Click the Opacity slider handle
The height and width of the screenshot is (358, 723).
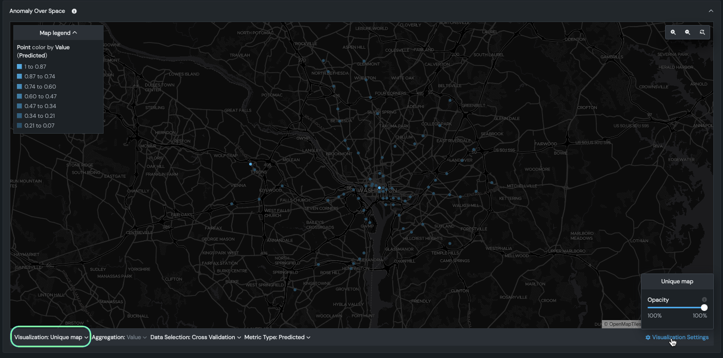coord(704,307)
